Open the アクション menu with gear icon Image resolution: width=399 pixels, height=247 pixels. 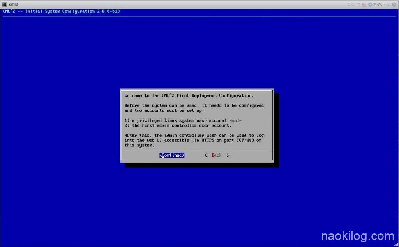pyautogui.click(x=379, y=5)
